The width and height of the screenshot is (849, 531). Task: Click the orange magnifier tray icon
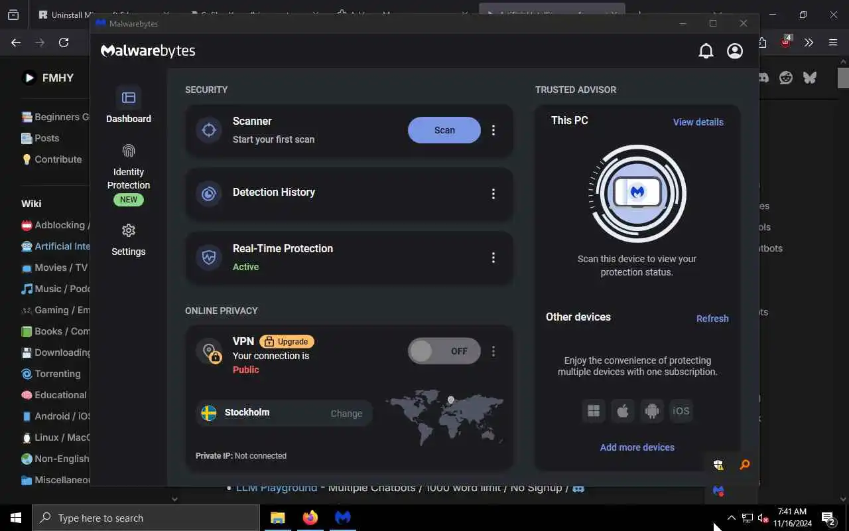point(745,465)
